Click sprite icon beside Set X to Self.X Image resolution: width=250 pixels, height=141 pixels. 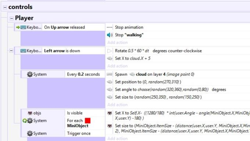(x=110, y=113)
